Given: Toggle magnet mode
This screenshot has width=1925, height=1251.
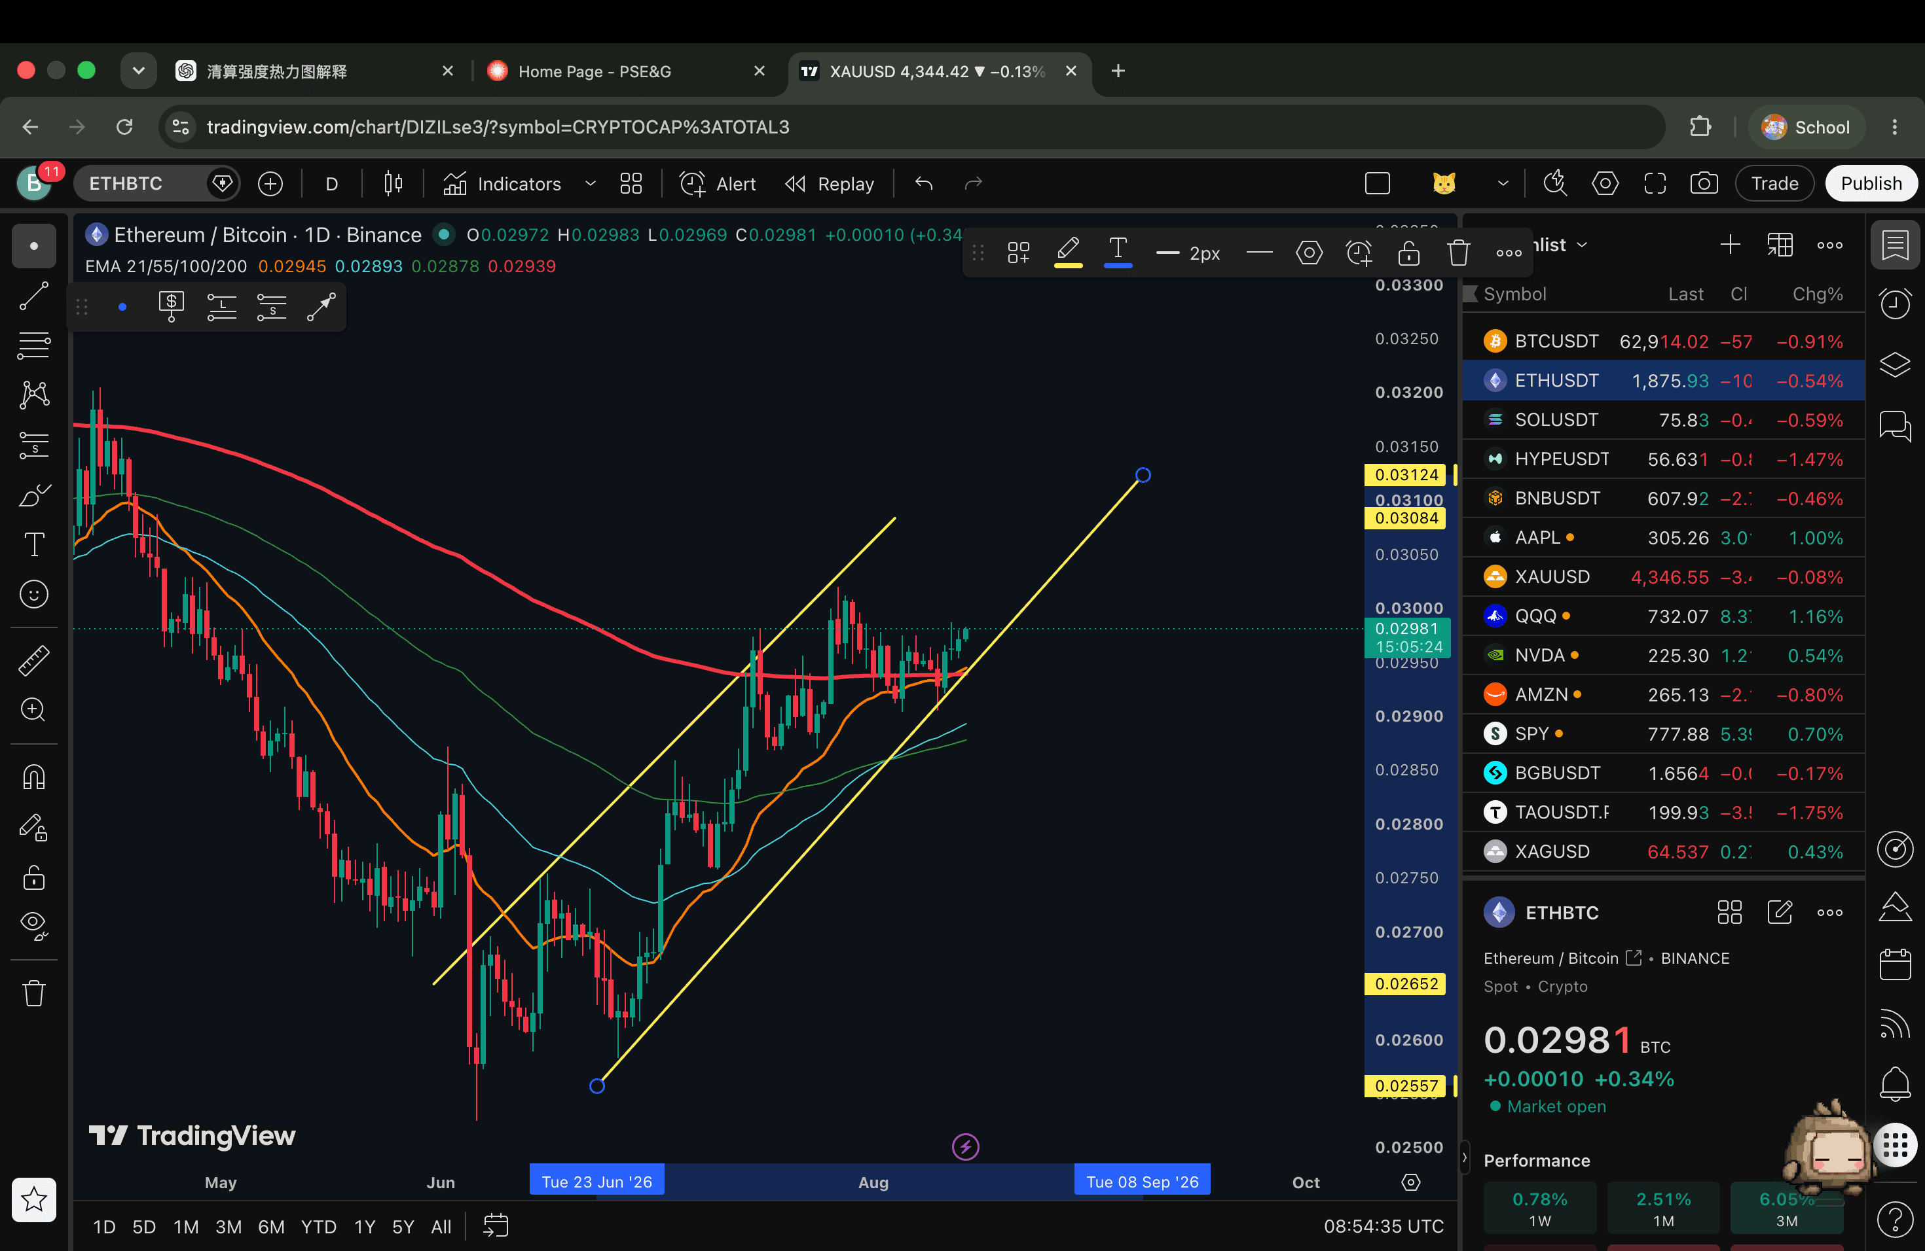Looking at the screenshot, I should coord(34,777).
